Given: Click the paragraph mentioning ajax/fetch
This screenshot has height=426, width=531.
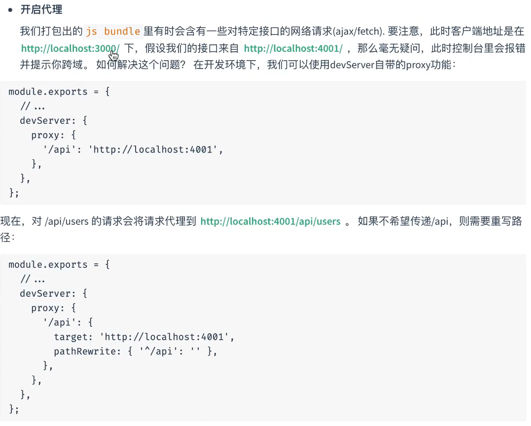Looking at the screenshot, I should tap(273, 48).
